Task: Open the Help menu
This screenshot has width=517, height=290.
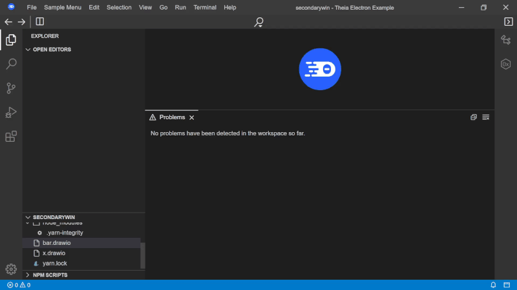Action: point(230,7)
